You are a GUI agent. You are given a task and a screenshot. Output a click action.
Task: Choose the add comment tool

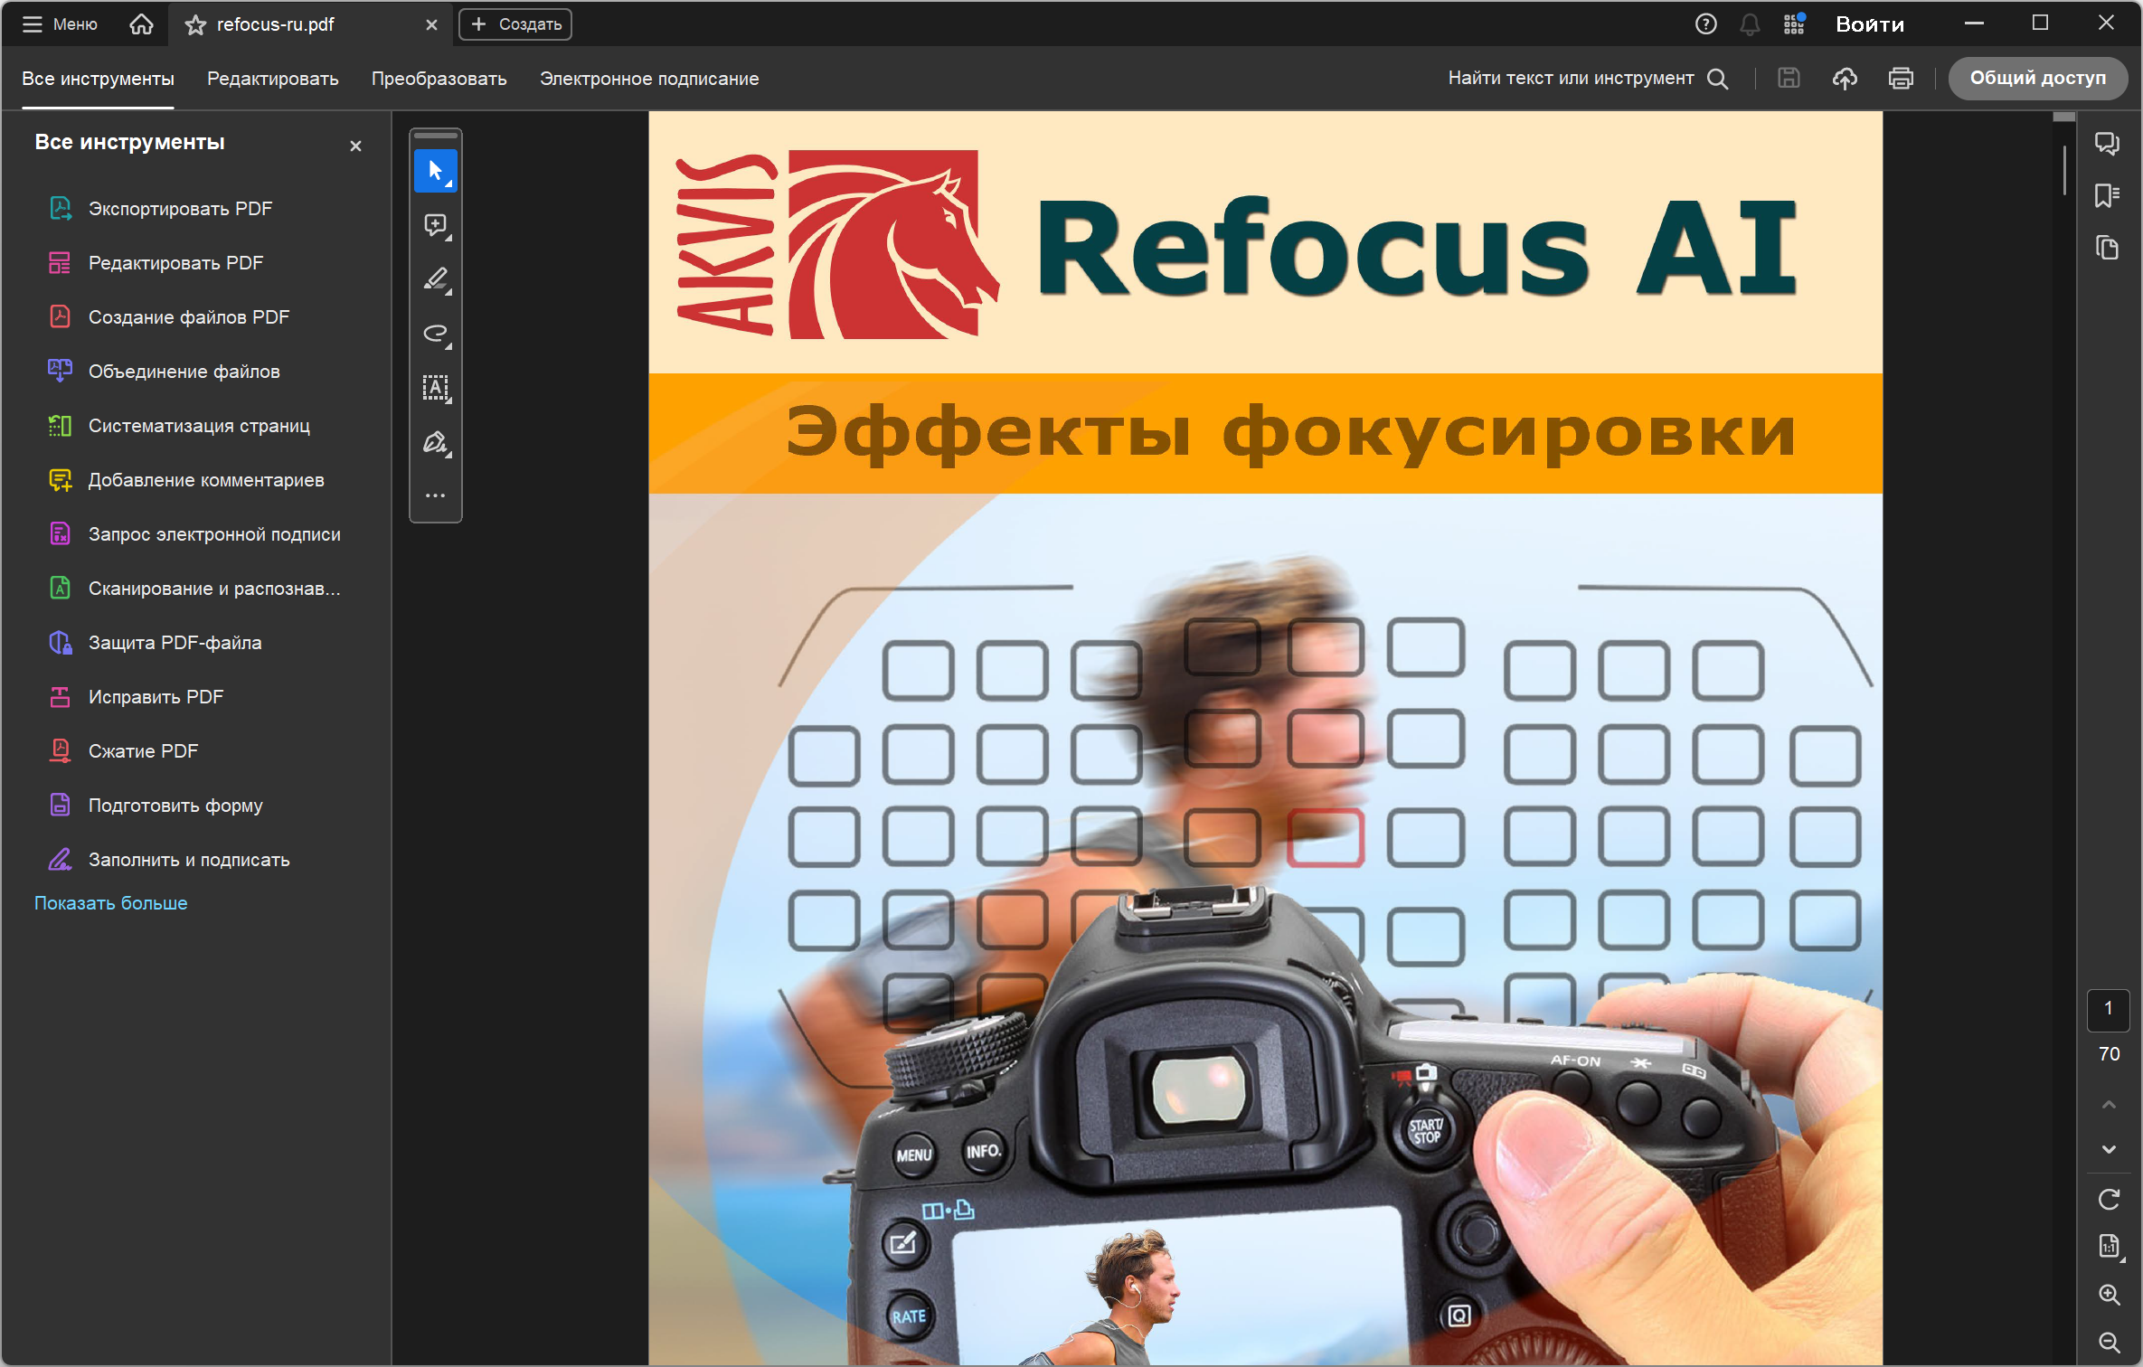click(x=435, y=225)
